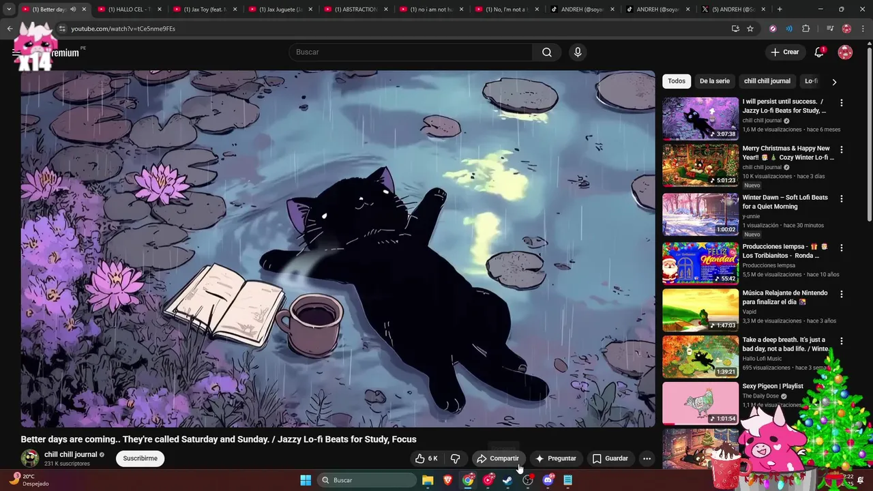Viewport: 873px width, 491px height.
Task: Click the 'Better days are coming' video title
Action: coord(218,439)
